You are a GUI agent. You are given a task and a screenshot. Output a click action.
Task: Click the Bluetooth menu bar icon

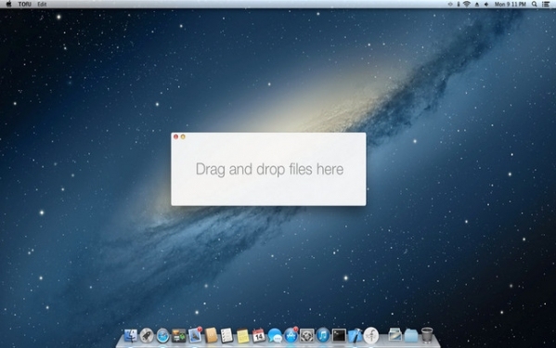(459, 5)
